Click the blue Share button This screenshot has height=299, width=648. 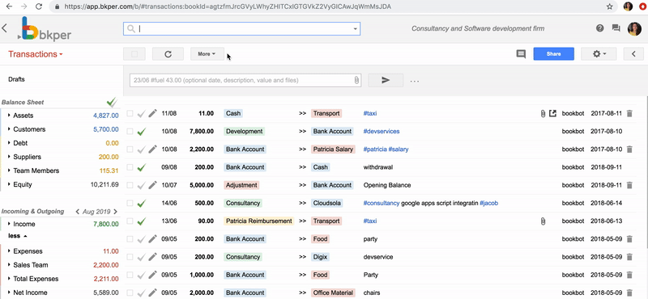point(553,54)
